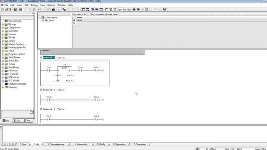Save the block with floppy disk icon

(x=15, y=9)
